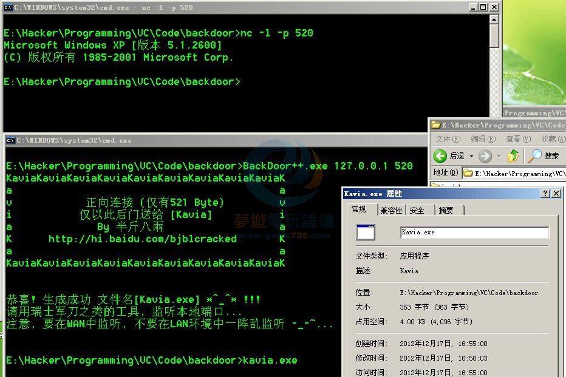Open Back button history dropdown arrow
This screenshot has width=566, height=377.
[471, 156]
